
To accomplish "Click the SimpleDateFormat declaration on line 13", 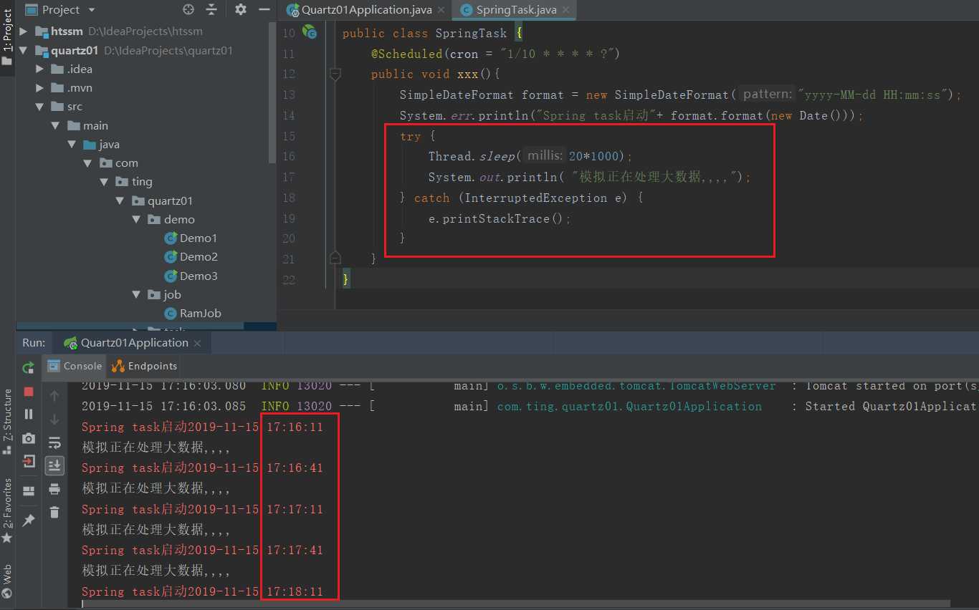I will point(680,95).
